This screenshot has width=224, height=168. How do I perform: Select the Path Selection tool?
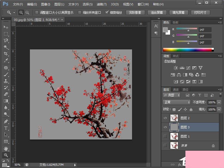(x=6, y=135)
